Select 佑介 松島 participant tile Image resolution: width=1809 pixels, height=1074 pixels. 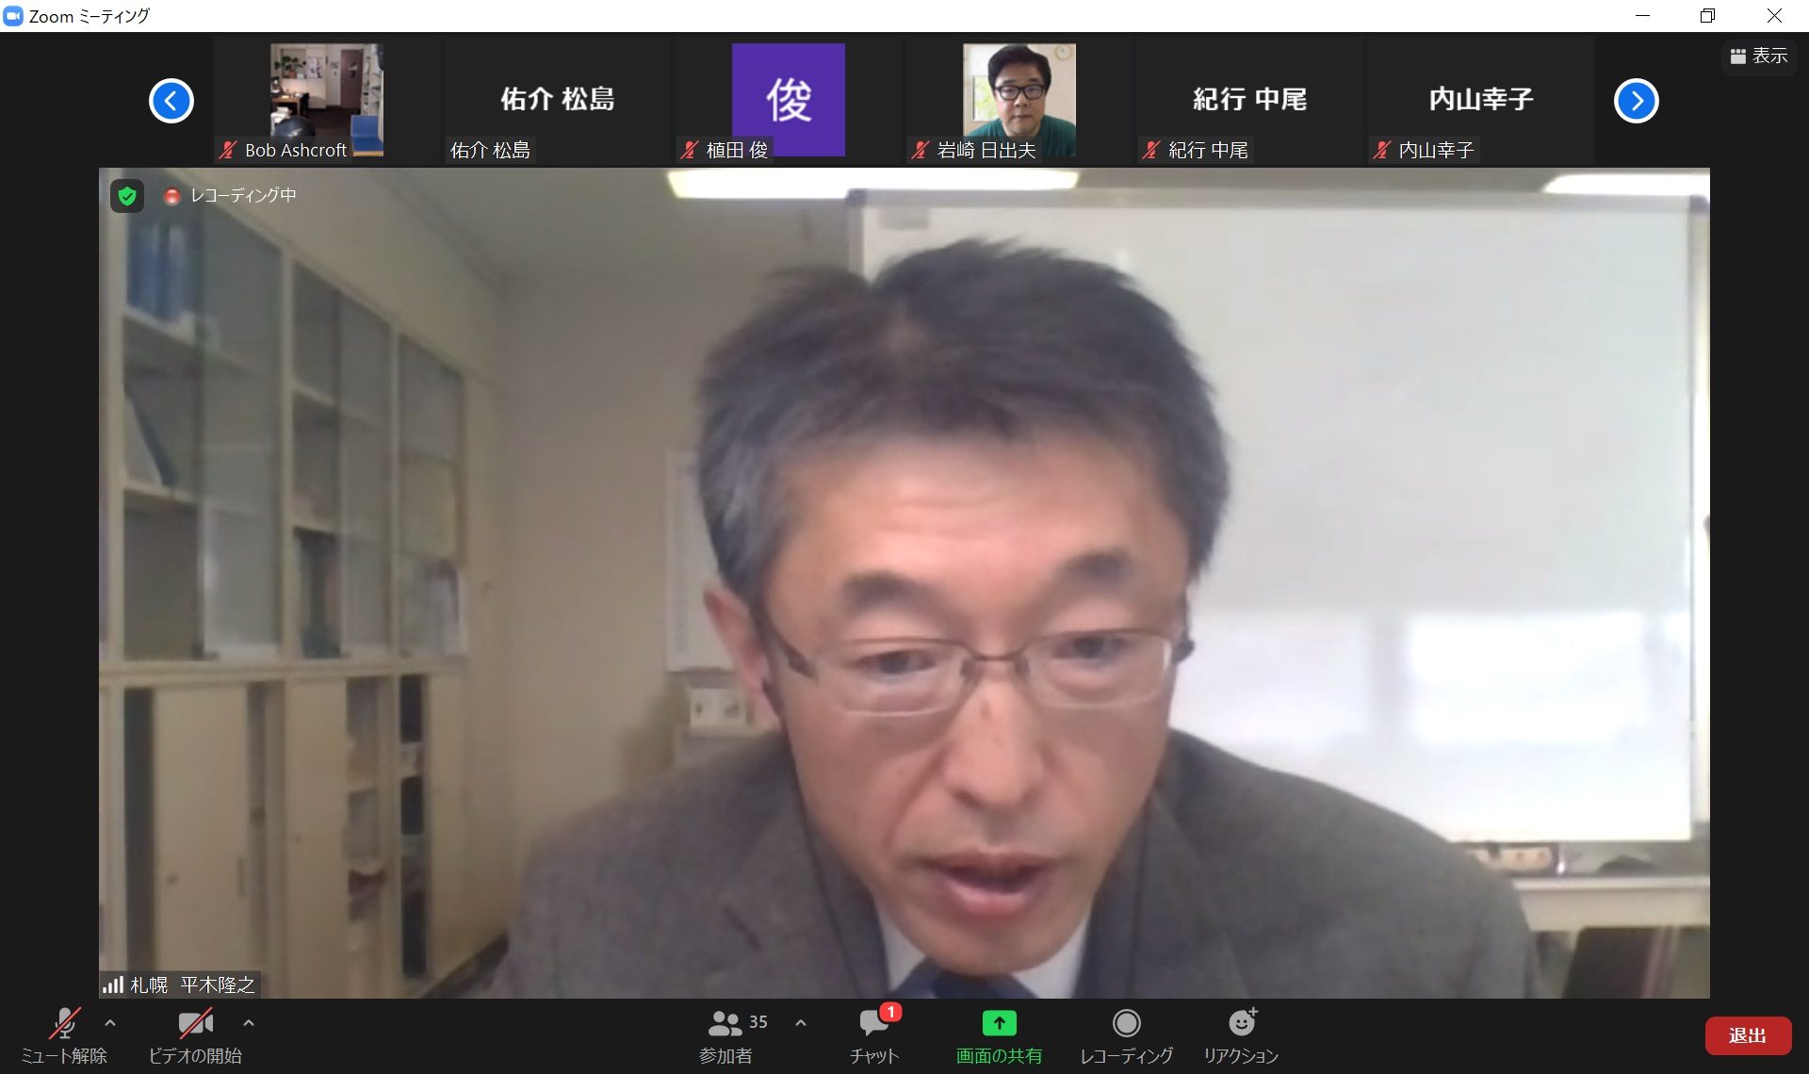[557, 101]
